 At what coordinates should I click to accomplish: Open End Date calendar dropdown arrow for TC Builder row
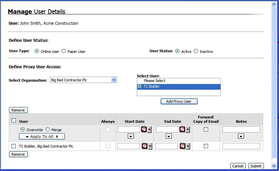pyautogui.click(x=188, y=146)
